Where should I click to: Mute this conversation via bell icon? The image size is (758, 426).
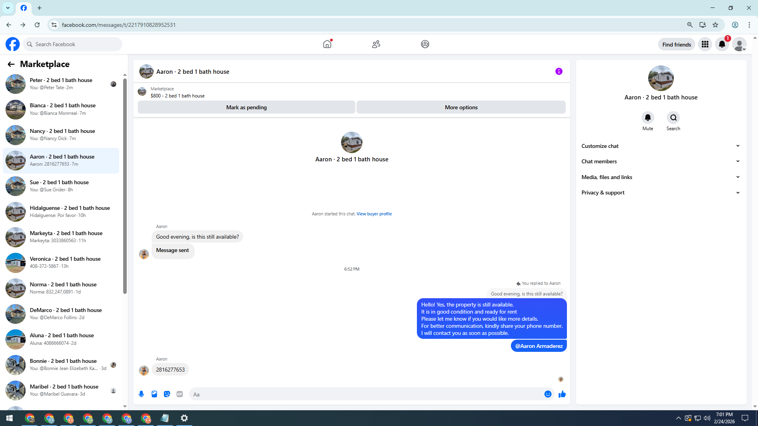[x=647, y=118]
